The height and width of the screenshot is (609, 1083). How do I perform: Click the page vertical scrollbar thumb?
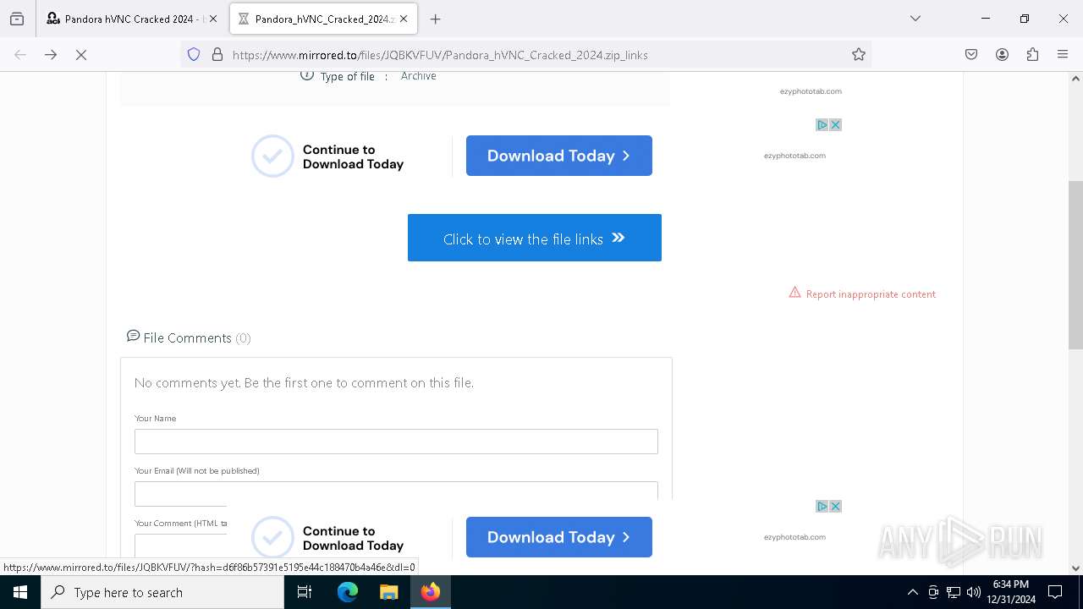point(1075,265)
